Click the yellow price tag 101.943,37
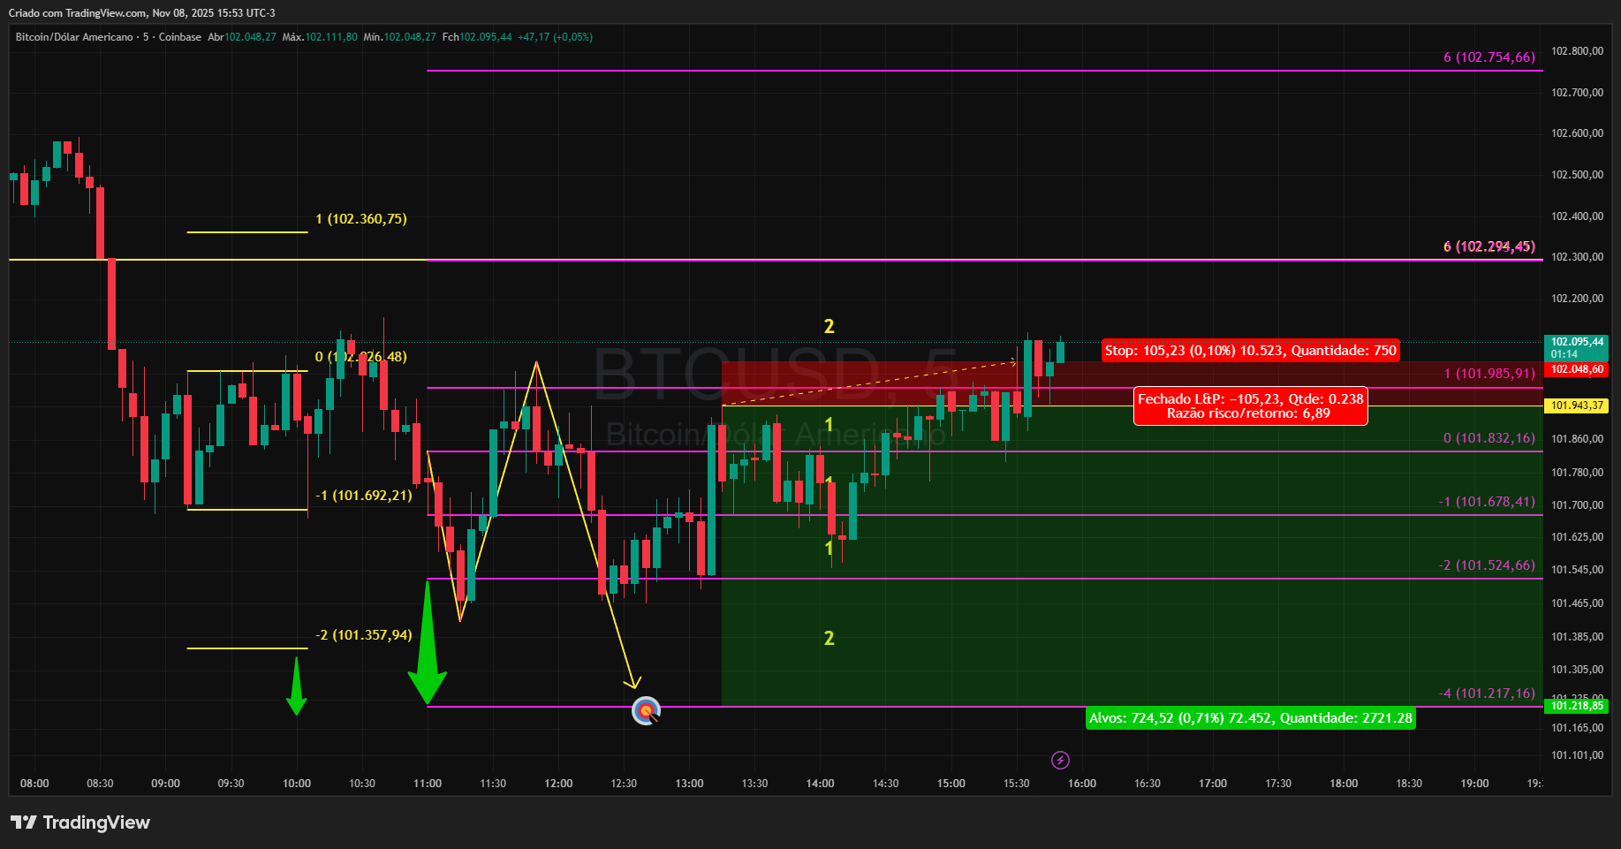 pos(1577,406)
